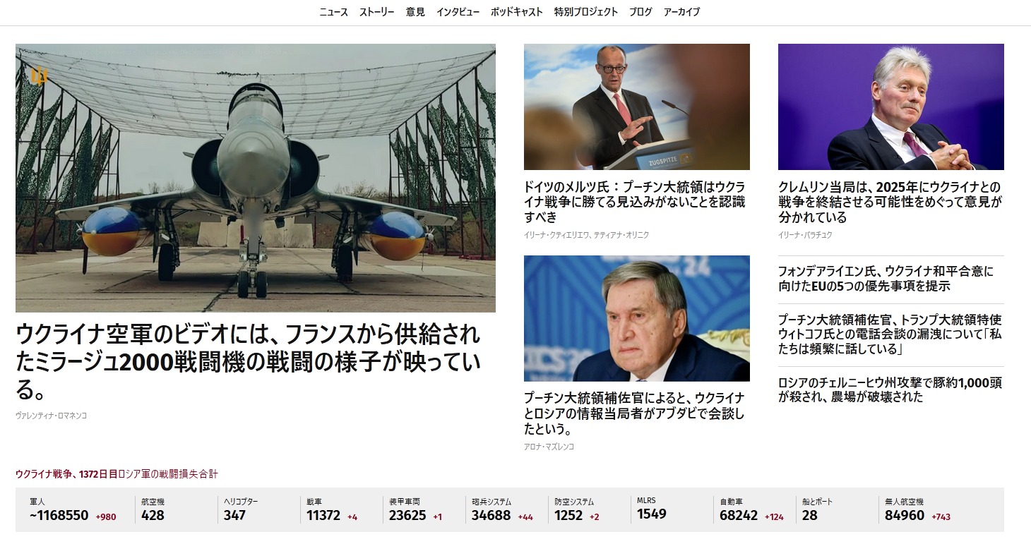Read the ミラージュ2000戦闘機 headline article
The height and width of the screenshot is (544, 1031).
[x=248, y=361]
